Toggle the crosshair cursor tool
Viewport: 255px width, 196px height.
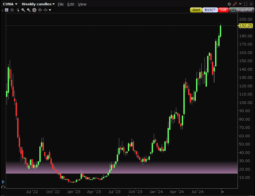point(34,10)
